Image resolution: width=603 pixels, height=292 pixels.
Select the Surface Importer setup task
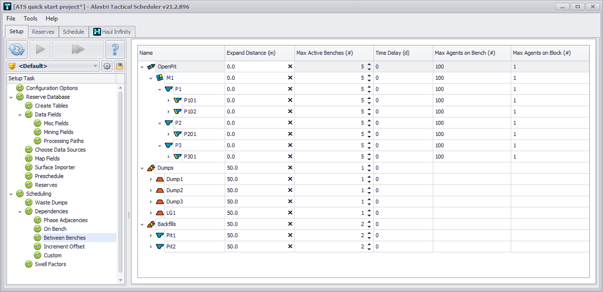pyautogui.click(x=55, y=167)
